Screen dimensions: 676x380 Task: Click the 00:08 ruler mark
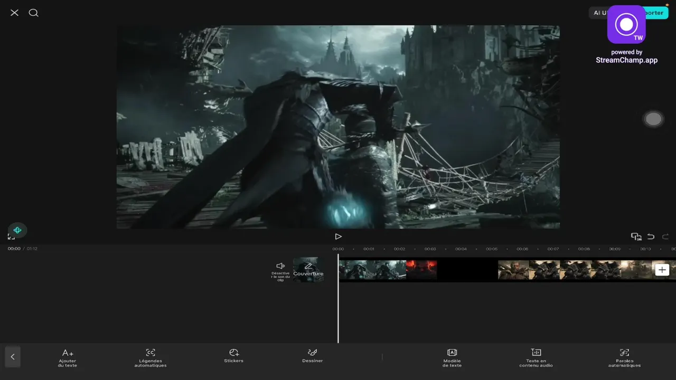pyautogui.click(x=584, y=249)
